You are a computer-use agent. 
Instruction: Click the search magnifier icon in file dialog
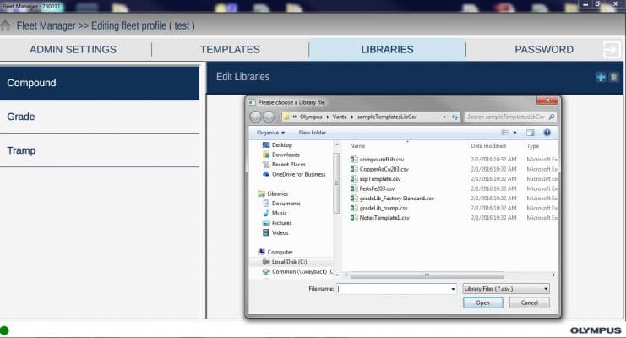click(552, 117)
